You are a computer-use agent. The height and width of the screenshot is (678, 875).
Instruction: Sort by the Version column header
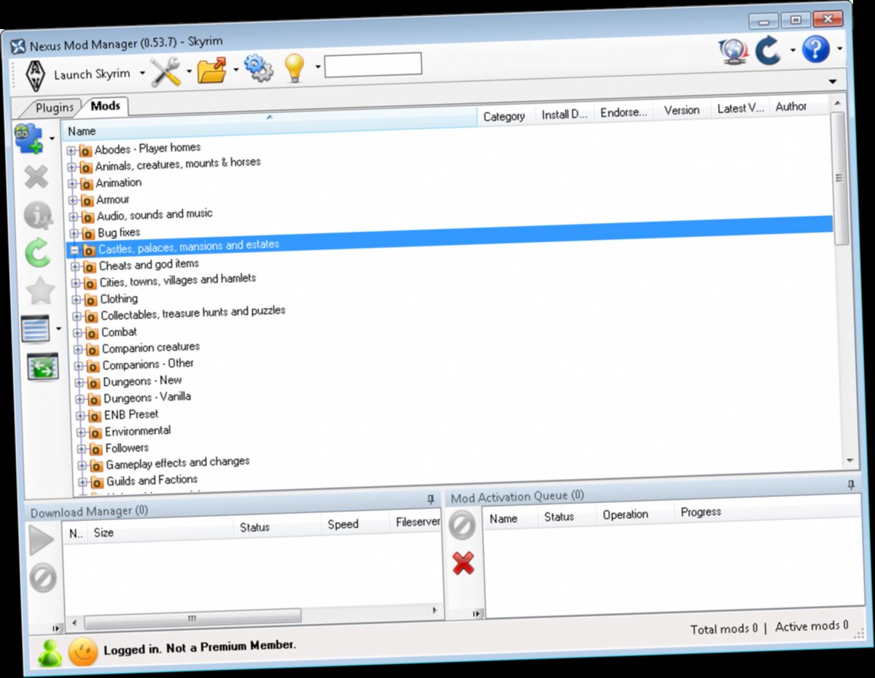click(x=682, y=110)
